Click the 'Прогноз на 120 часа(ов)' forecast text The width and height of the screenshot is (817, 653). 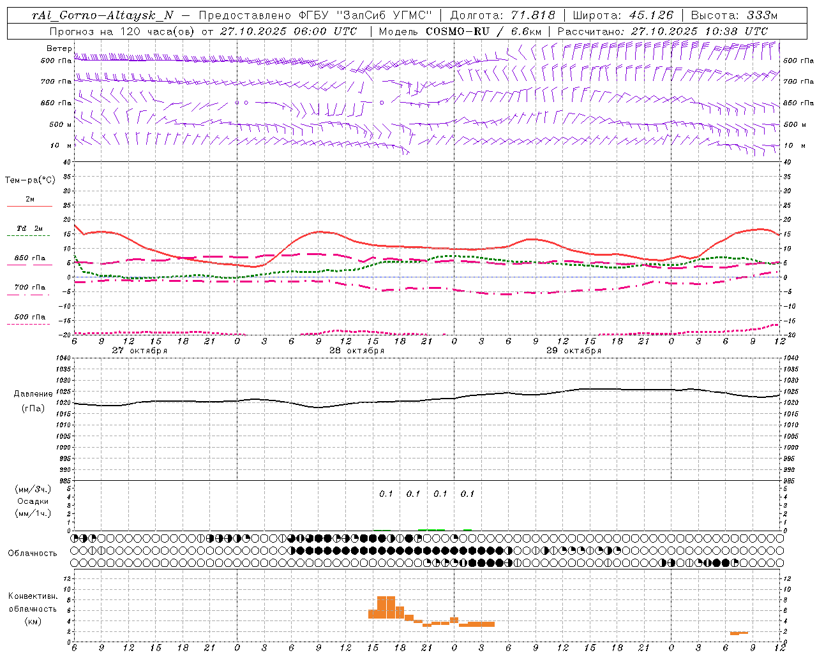pos(123,31)
